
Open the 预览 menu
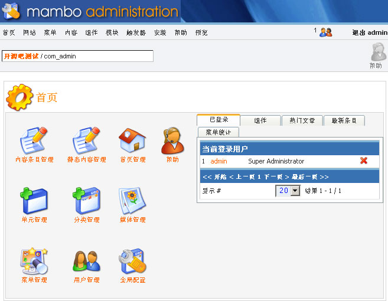201,32
